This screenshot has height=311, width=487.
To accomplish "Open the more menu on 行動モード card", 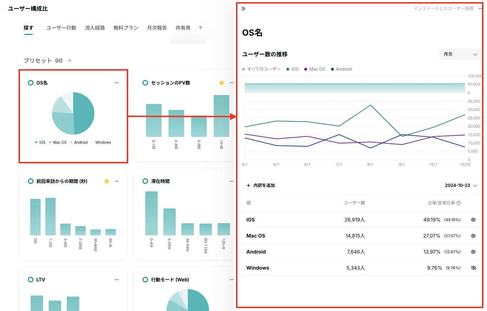I will (x=232, y=280).
